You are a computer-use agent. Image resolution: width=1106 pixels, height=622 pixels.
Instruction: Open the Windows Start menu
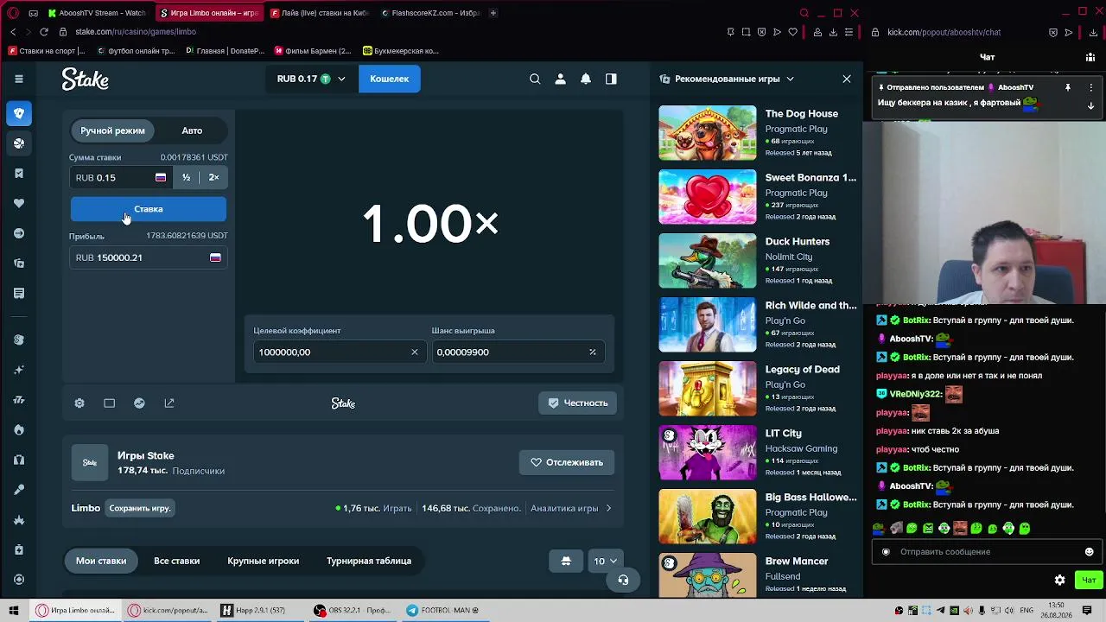[x=14, y=611]
